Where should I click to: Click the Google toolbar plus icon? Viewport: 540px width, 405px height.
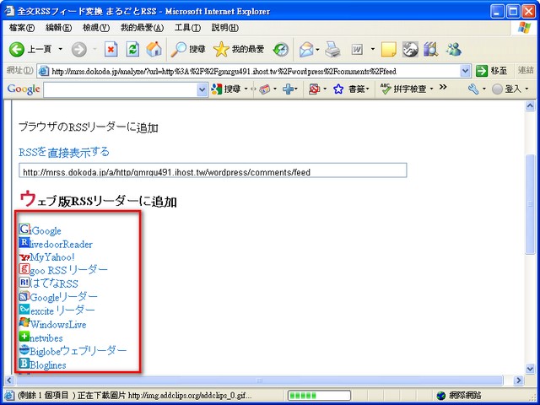click(x=288, y=89)
